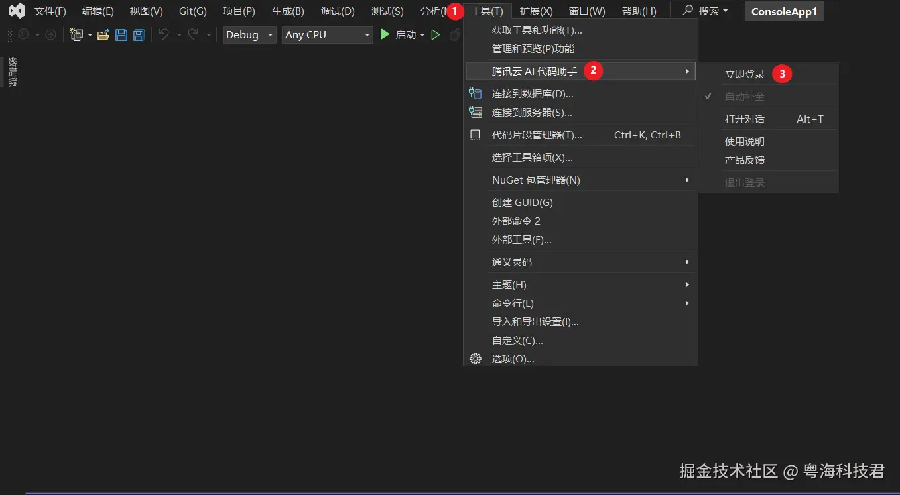Expand the 通义灵码 submenu
The height and width of the screenshot is (495, 900).
(x=580, y=262)
